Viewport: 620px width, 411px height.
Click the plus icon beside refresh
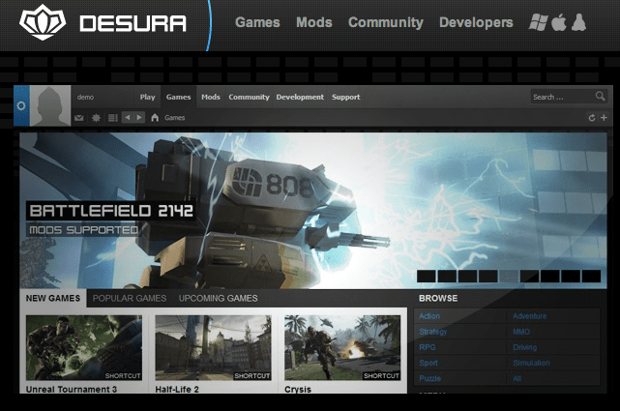point(604,117)
